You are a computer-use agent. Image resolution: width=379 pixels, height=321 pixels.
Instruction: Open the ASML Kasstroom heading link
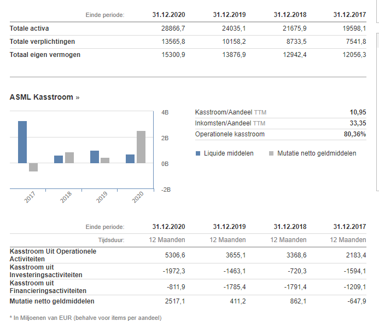[x=44, y=97]
